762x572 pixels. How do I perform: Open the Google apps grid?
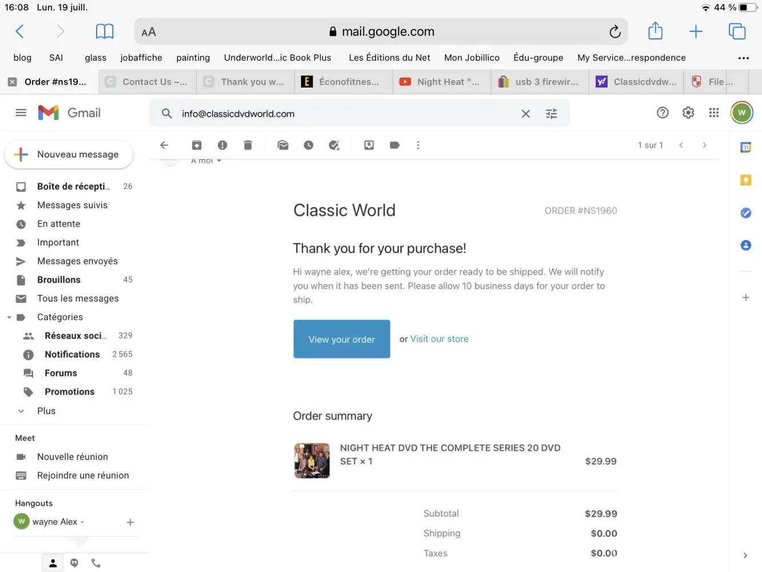pos(714,113)
